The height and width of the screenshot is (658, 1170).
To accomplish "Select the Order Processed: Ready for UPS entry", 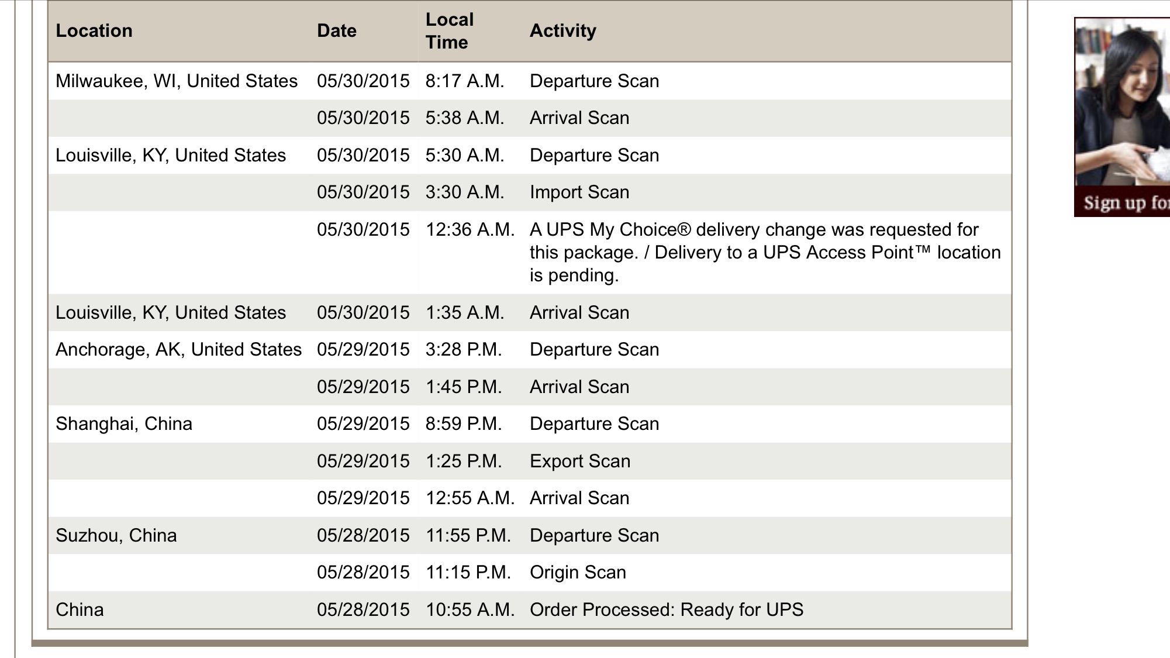I will [x=667, y=610].
